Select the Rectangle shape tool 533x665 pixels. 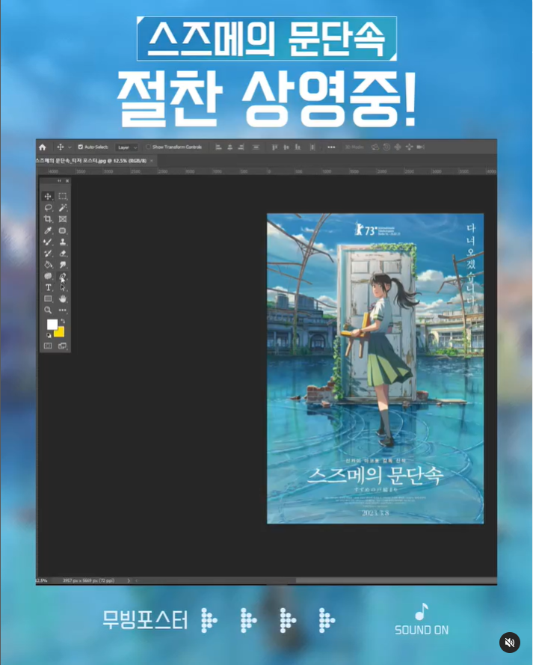coord(48,299)
